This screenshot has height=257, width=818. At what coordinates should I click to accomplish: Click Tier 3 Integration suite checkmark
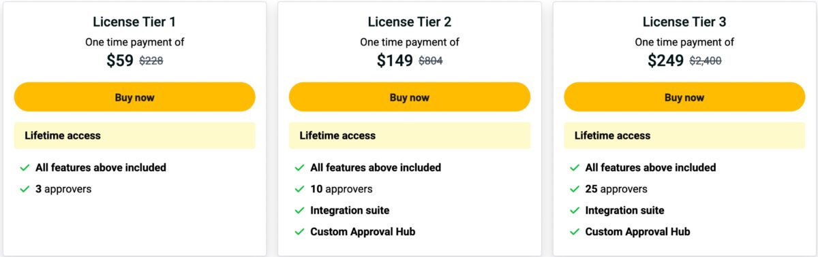pos(574,210)
